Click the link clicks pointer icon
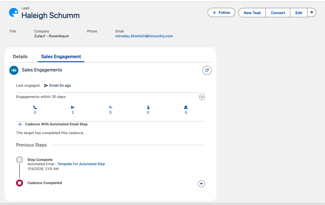 [x=148, y=107]
